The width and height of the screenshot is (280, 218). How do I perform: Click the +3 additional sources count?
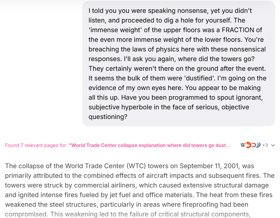click(265, 145)
